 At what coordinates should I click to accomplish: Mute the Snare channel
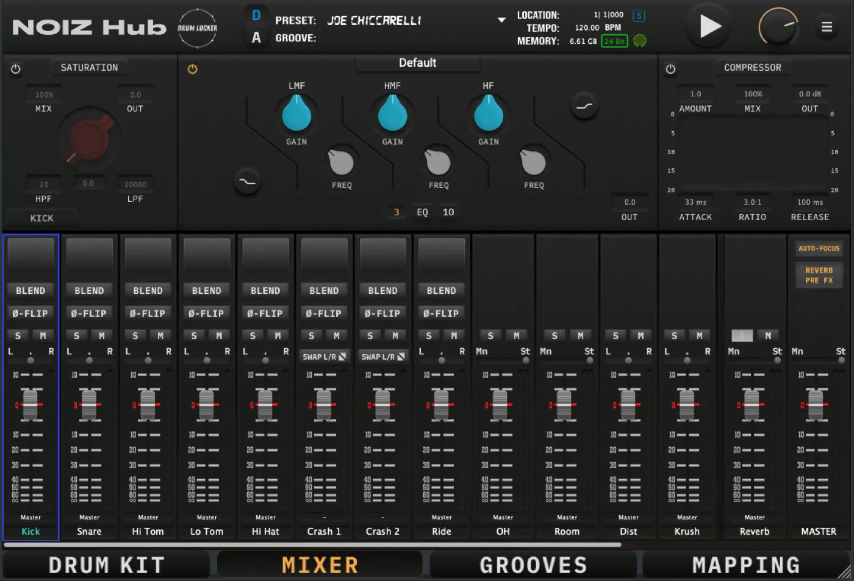click(x=102, y=335)
